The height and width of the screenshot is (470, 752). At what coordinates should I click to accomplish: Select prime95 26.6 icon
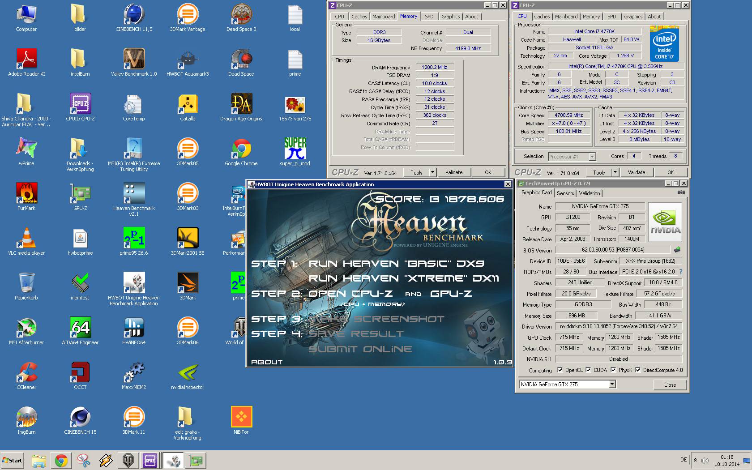[134, 242]
